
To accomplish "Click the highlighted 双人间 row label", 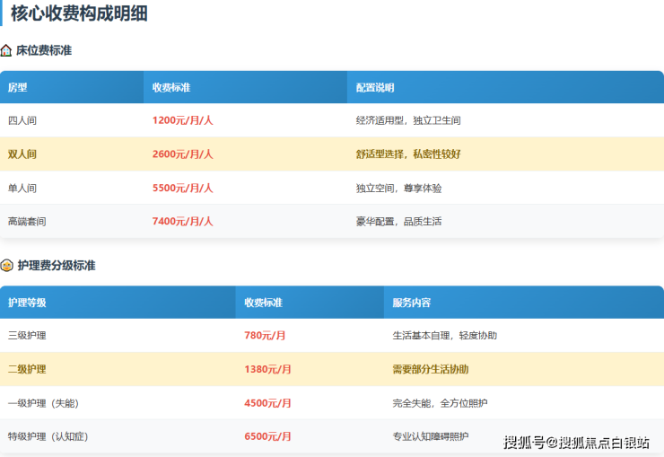I will [22, 154].
